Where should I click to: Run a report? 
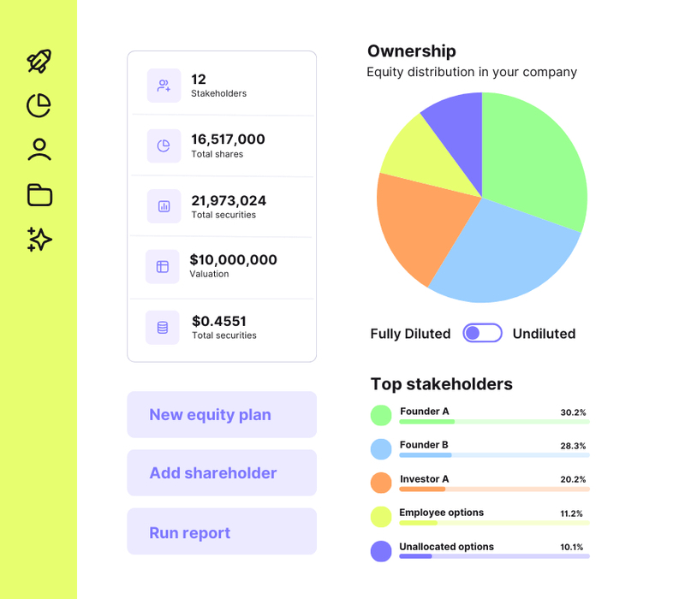[x=222, y=531]
